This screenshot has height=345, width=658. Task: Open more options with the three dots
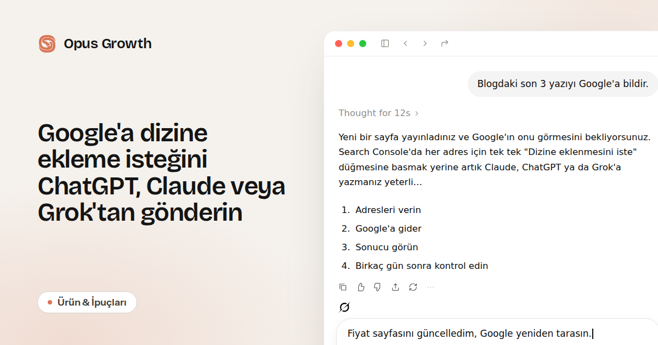click(430, 287)
